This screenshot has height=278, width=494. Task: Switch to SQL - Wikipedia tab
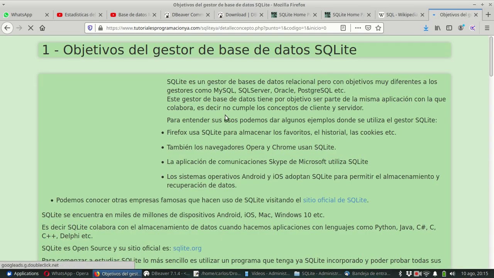click(401, 15)
